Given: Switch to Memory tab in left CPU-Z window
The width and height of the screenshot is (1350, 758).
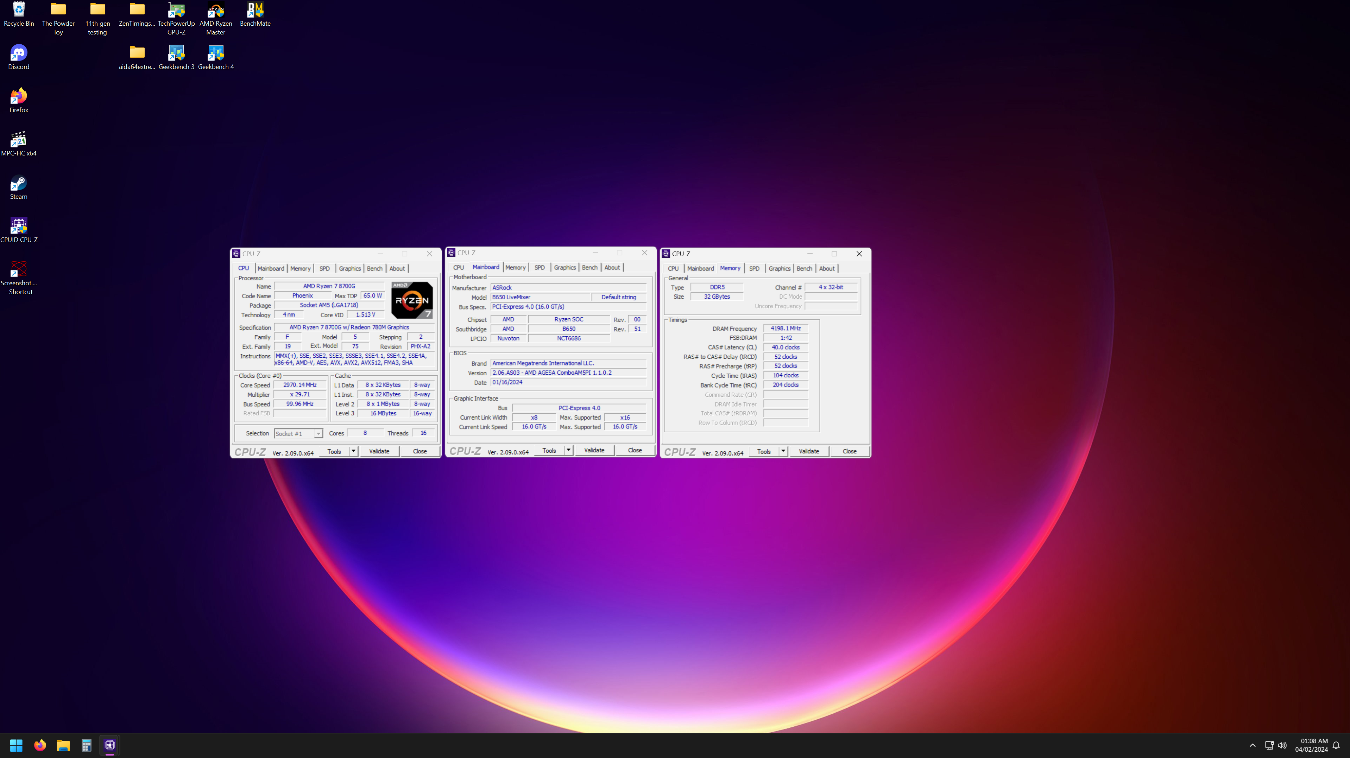Looking at the screenshot, I should coord(300,268).
